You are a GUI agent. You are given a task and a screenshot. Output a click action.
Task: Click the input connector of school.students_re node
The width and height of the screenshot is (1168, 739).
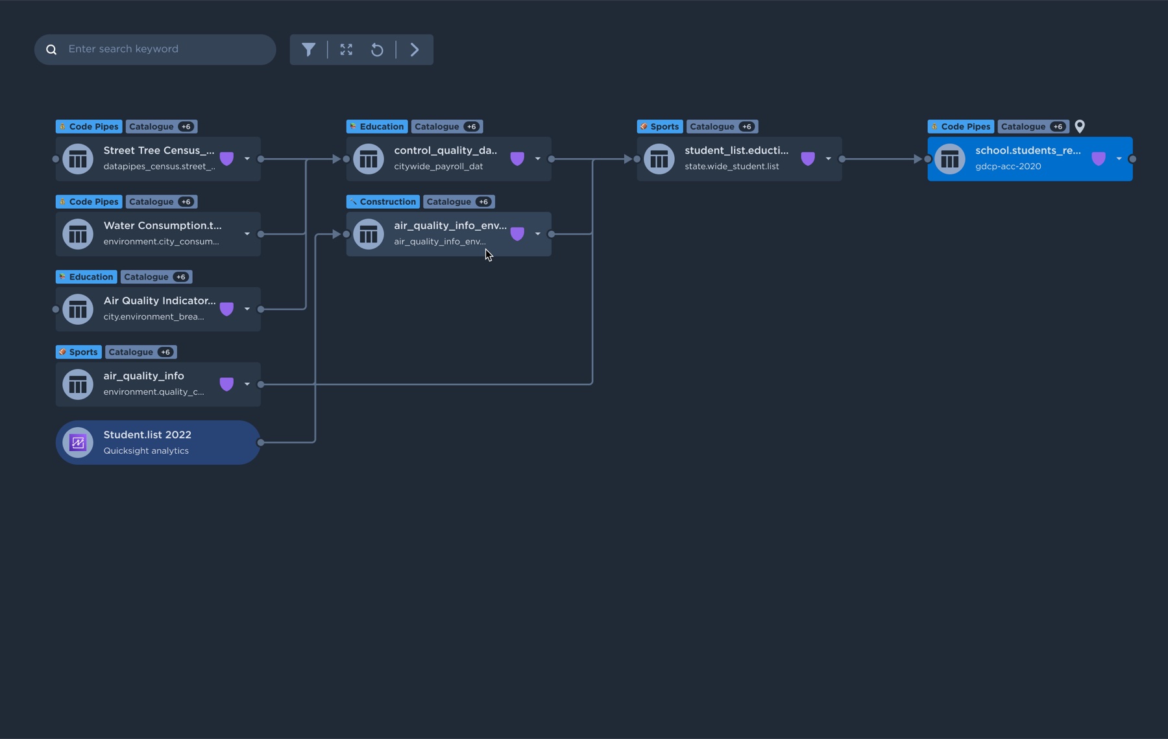[928, 159]
